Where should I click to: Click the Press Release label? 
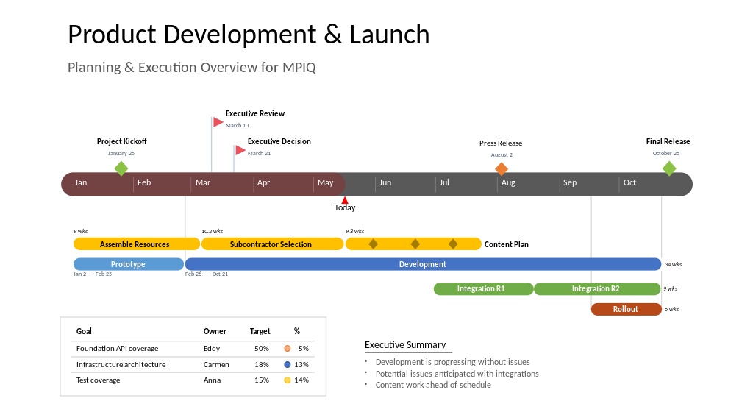click(500, 143)
